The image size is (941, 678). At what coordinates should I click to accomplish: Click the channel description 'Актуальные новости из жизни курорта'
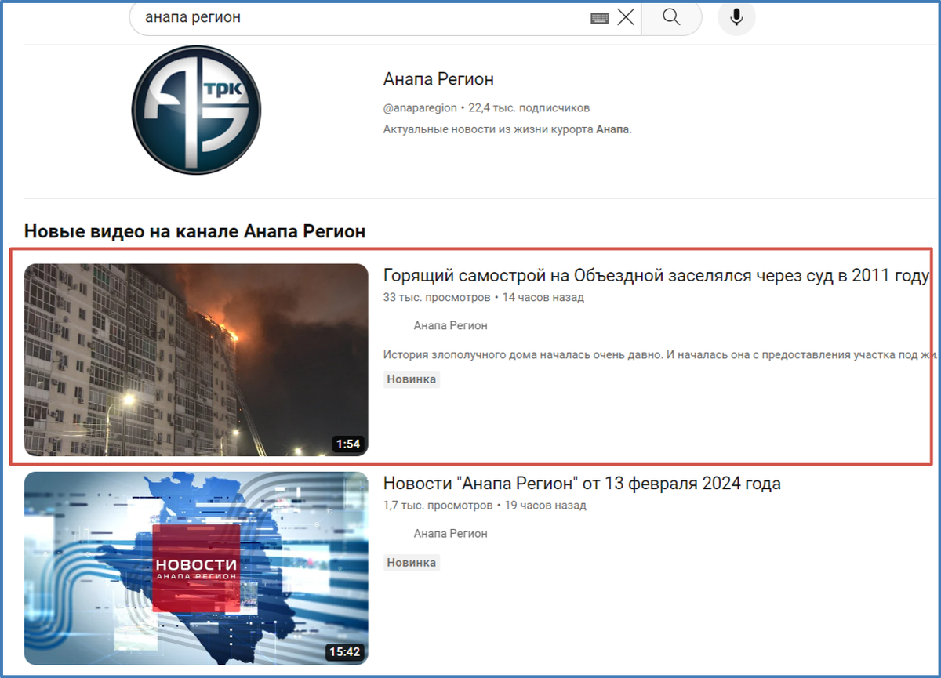[x=507, y=129]
